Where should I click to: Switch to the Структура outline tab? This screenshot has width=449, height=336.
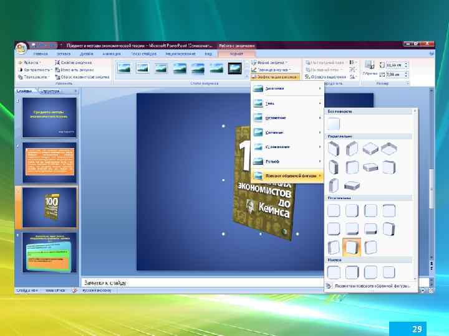point(51,91)
